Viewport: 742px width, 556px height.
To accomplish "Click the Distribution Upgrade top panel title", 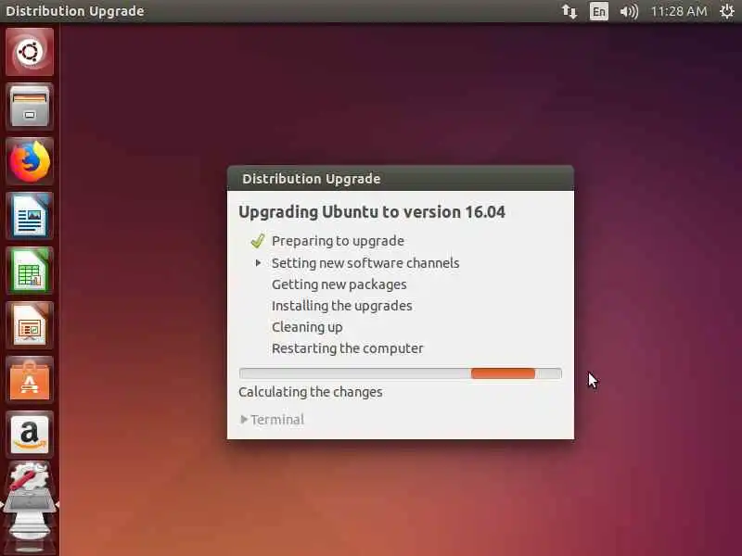I will click(x=75, y=11).
